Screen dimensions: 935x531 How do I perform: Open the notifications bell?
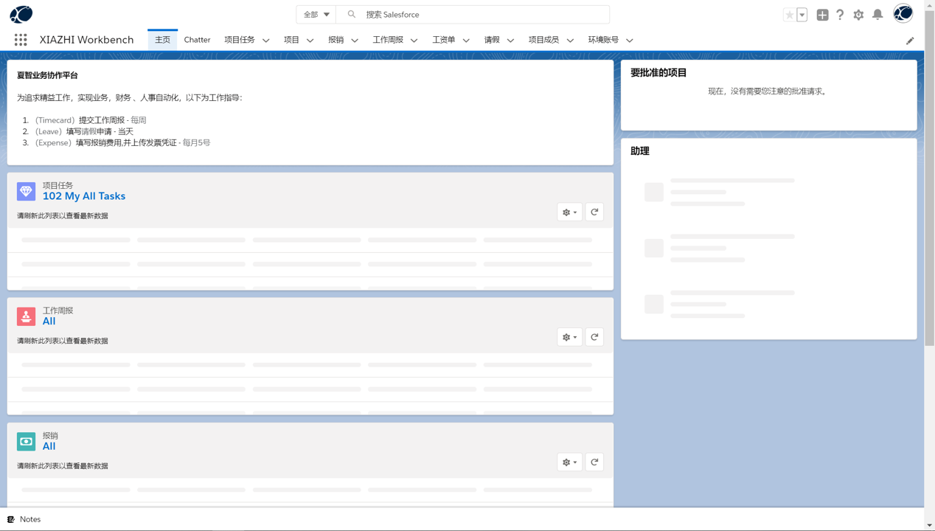coord(877,15)
